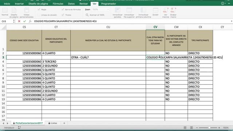This screenshot has height=131, width=233.
Task: Open the fx insert function button
Action: click(x=30, y=21)
